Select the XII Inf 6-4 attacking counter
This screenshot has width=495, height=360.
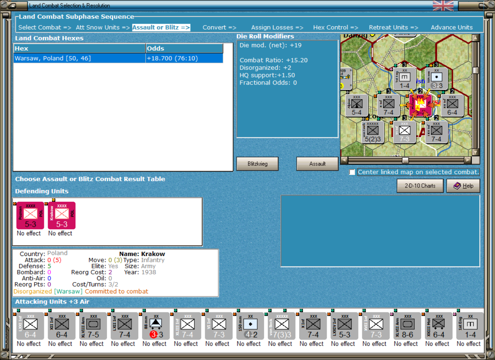tap(62, 326)
